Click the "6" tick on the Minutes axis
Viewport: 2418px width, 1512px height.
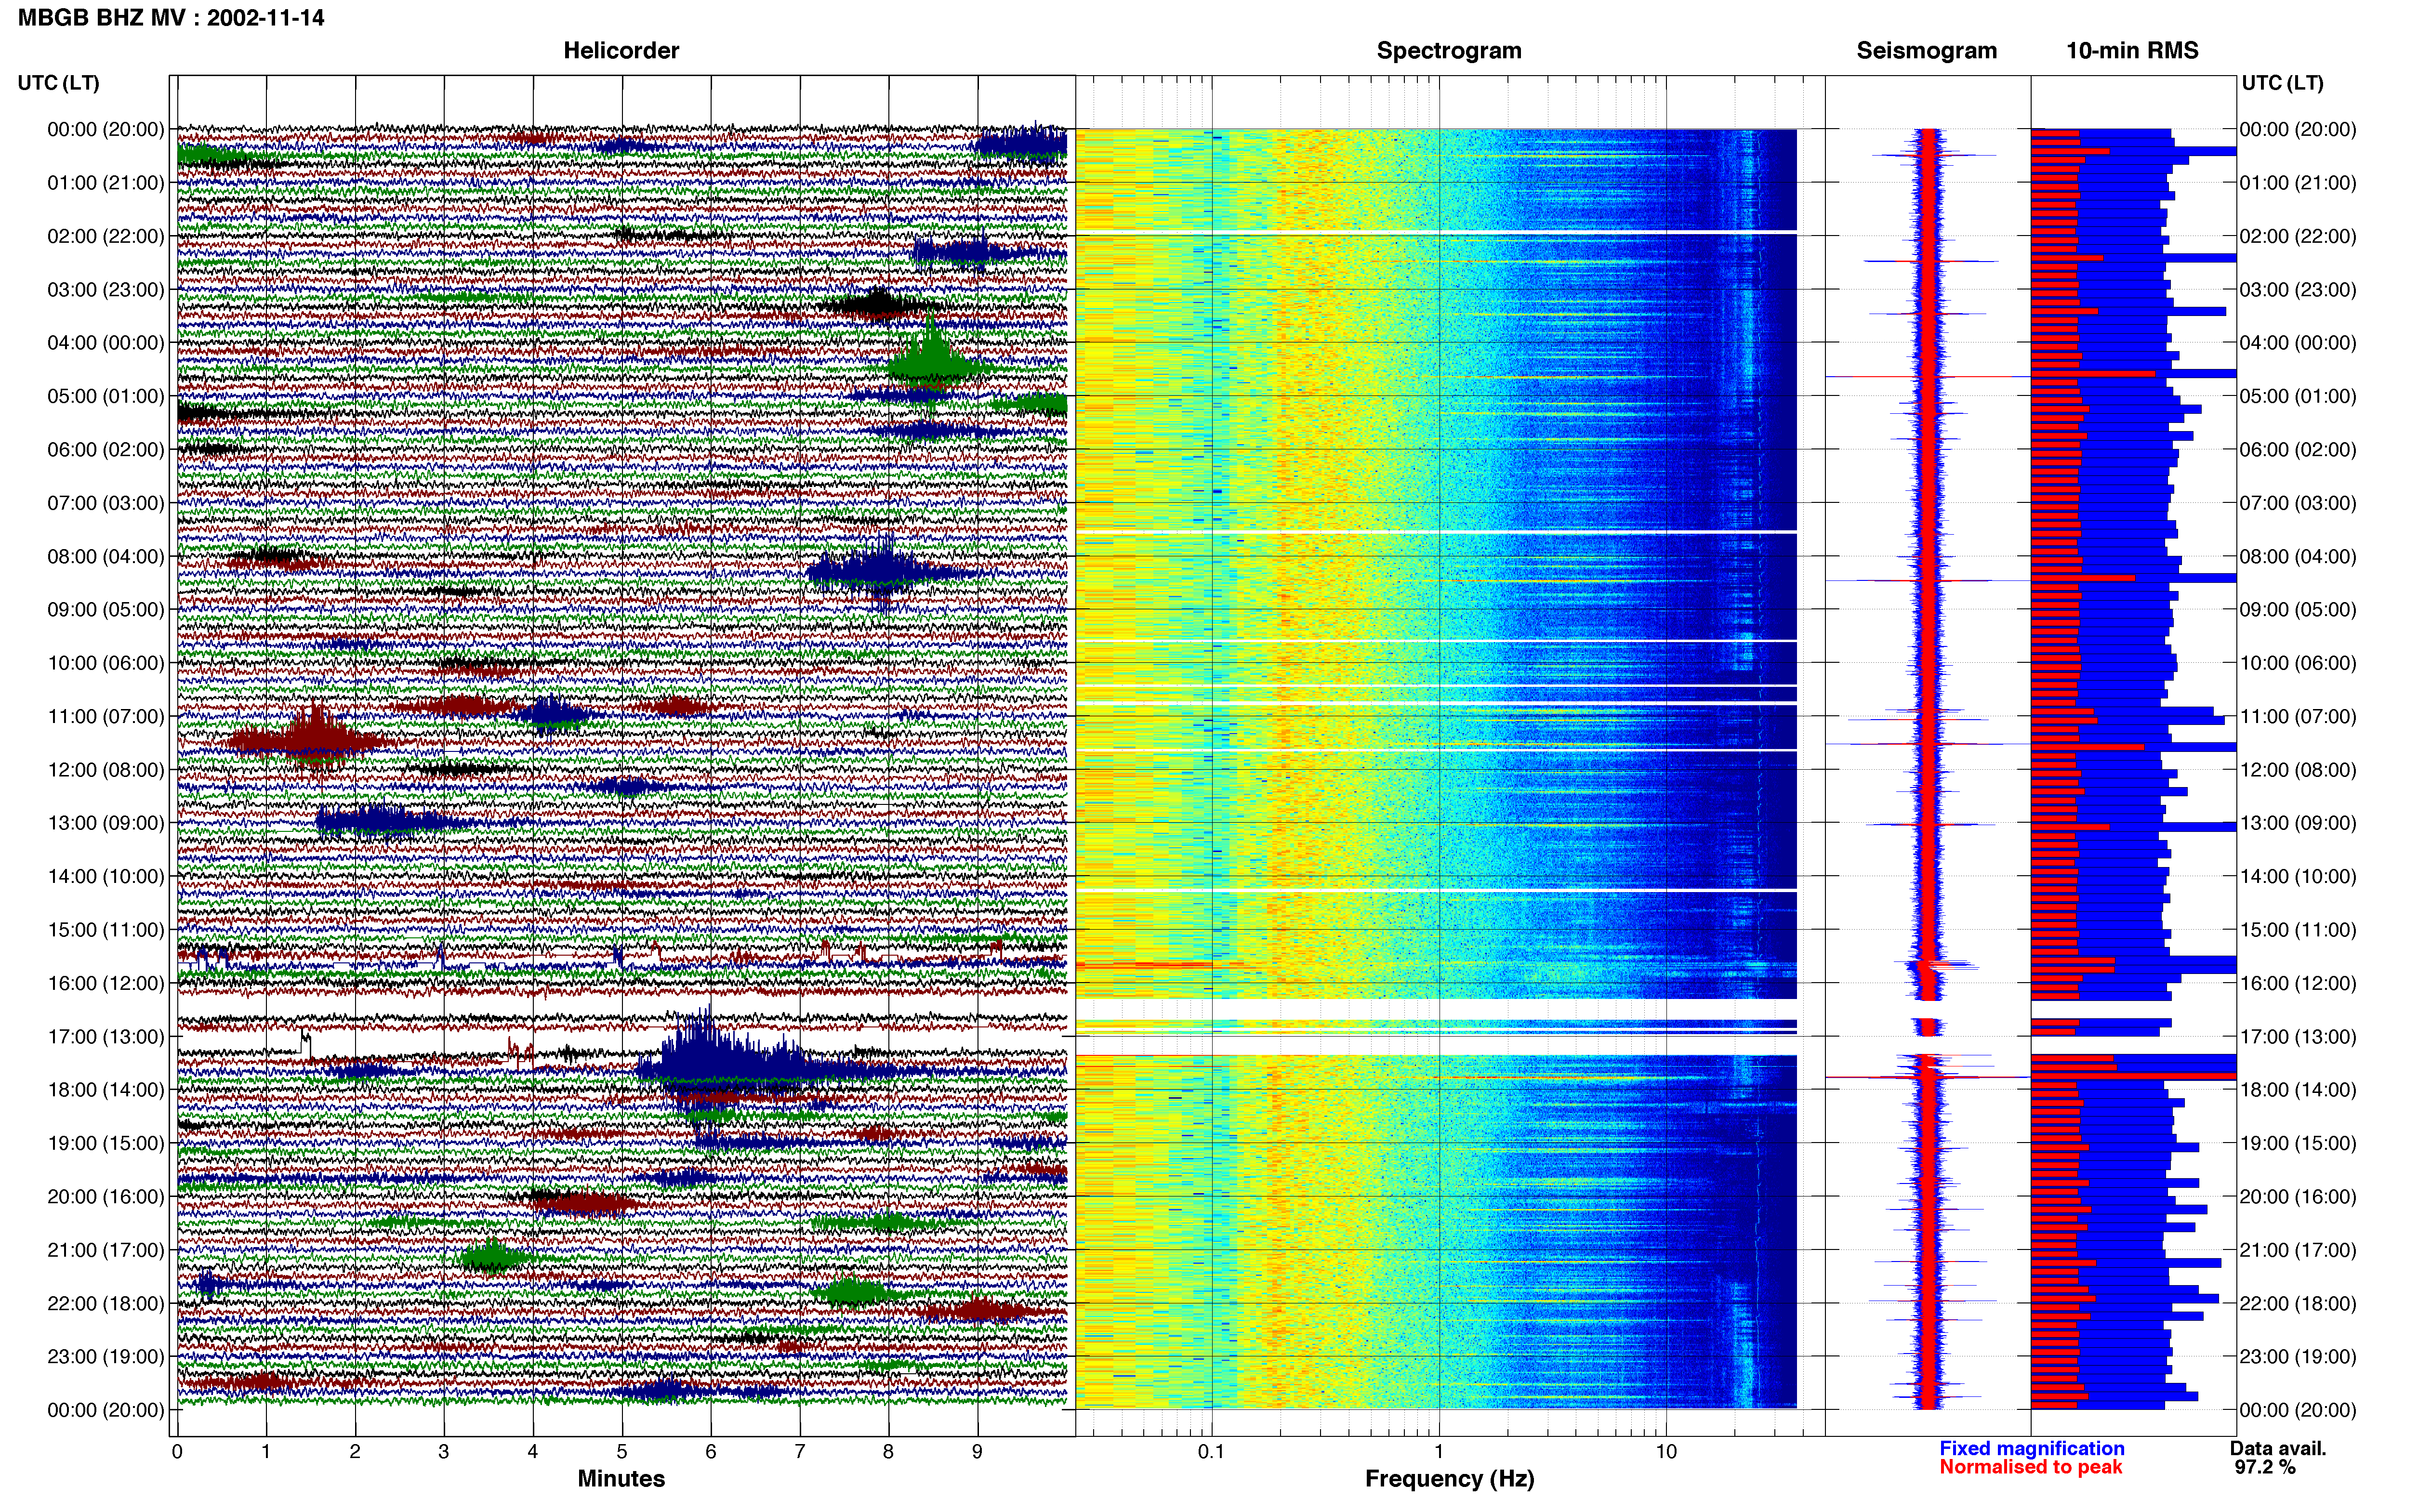coord(711,1452)
